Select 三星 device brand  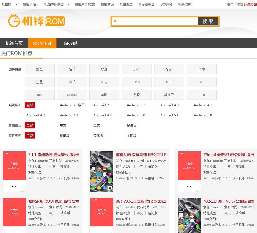point(40,82)
